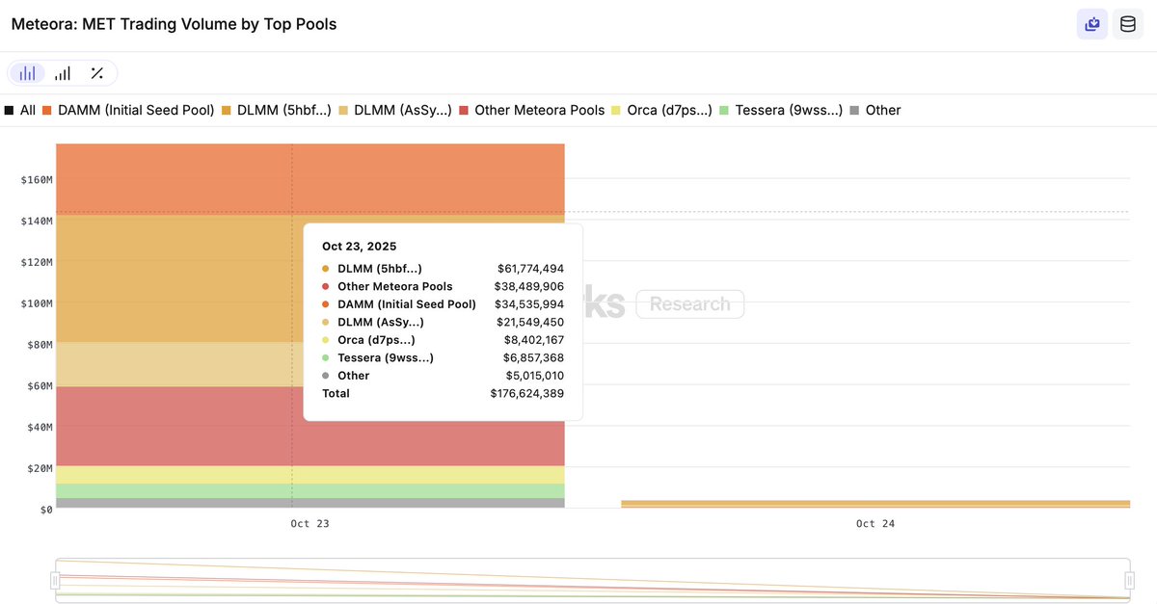Image resolution: width=1157 pixels, height=604 pixels.
Task: Toggle Tessera (9wss...) series visibility
Action: pos(781,111)
